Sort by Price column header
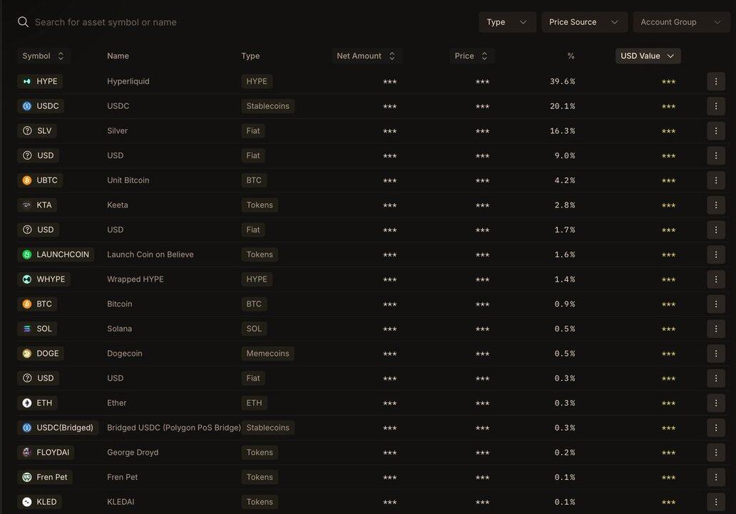This screenshot has width=736, height=514. pyautogui.click(x=471, y=56)
